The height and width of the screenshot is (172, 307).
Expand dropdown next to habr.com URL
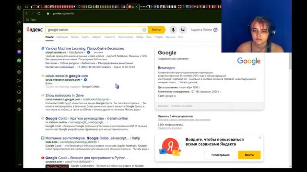click(98, 142)
